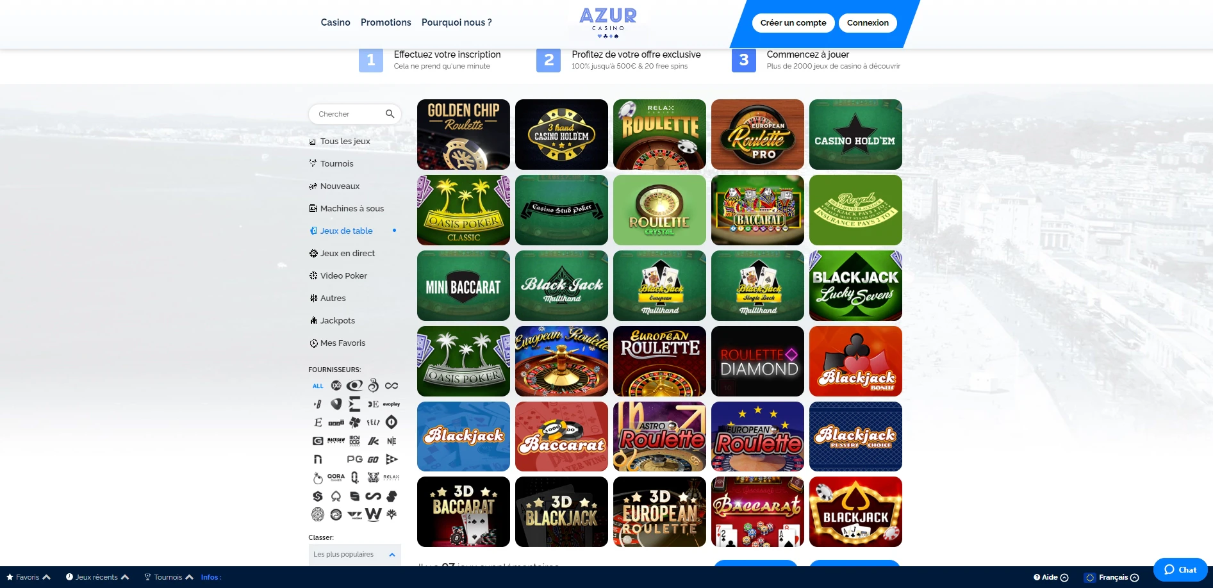Viewport: 1213px width, 588px height.
Task: Open the Casino nav item
Action: (336, 22)
